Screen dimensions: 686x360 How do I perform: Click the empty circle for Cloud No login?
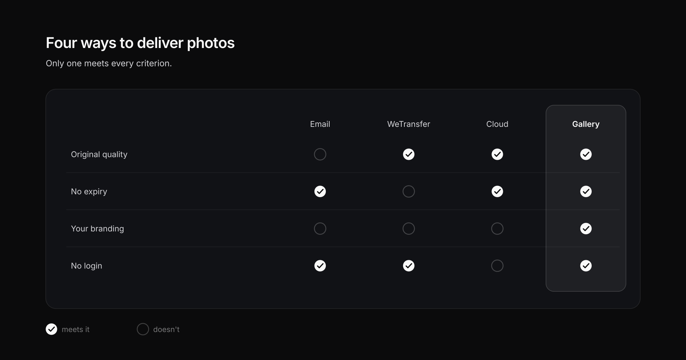(x=497, y=266)
